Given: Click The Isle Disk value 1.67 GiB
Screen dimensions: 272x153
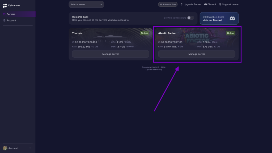Looking at the screenshot, I should (x=121, y=46).
